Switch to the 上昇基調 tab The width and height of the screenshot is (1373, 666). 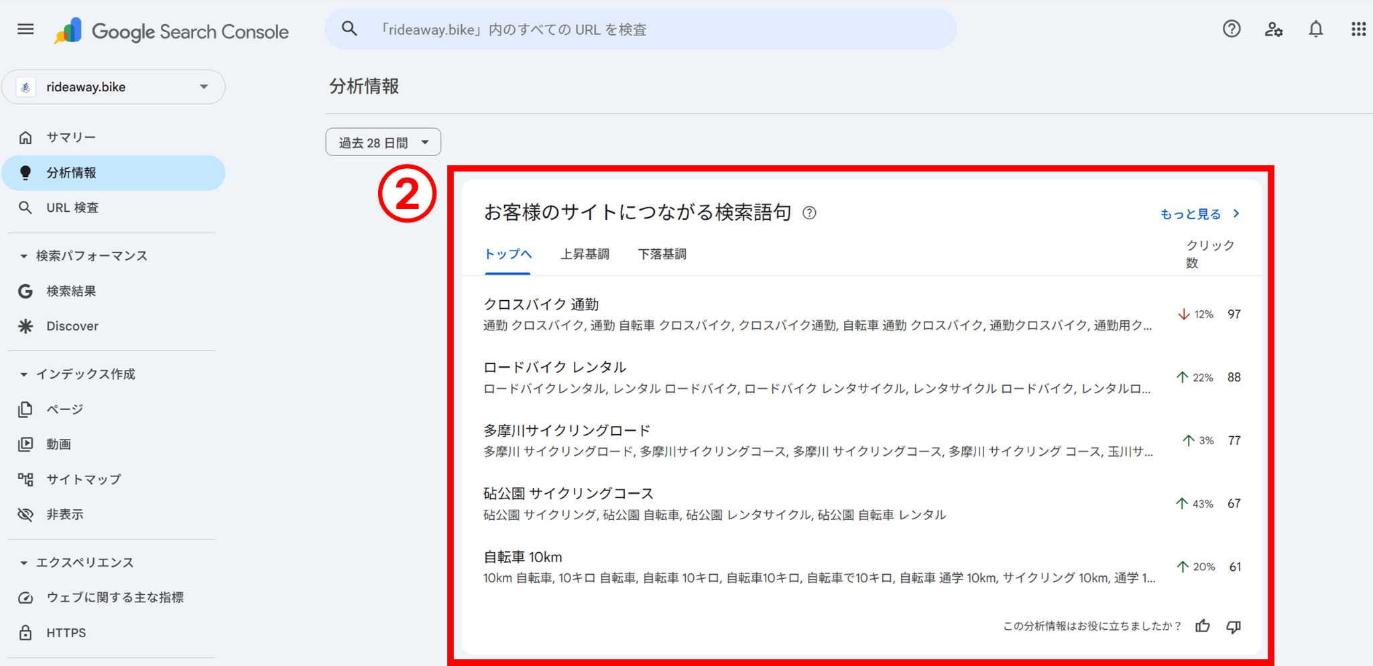coord(585,254)
